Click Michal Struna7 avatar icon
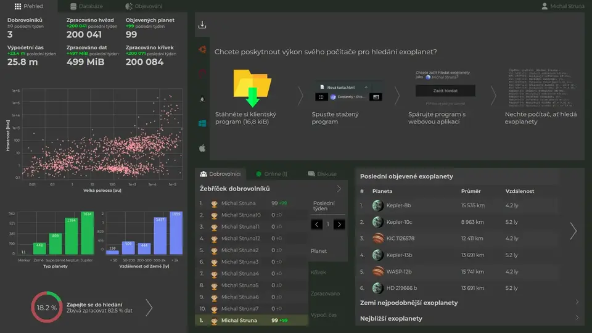The image size is (592, 333). (214, 309)
